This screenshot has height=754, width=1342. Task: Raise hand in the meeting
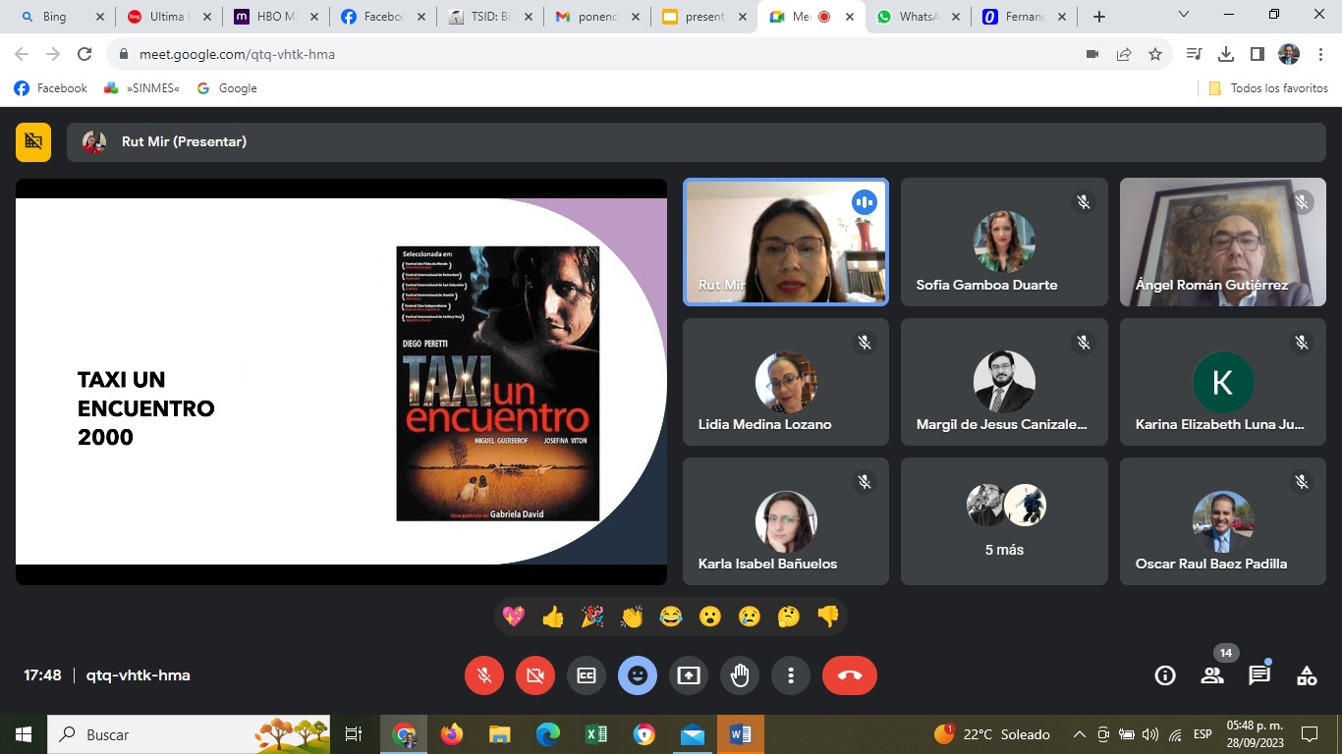pos(740,675)
